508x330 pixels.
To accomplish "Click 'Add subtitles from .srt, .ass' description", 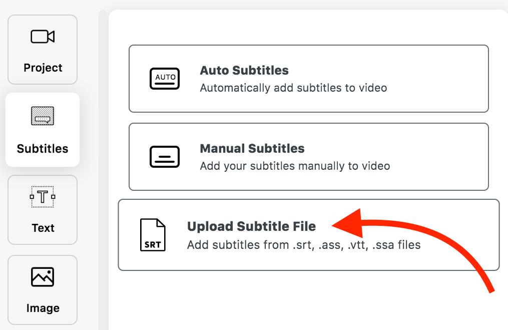I will pyautogui.click(x=304, y=245).
